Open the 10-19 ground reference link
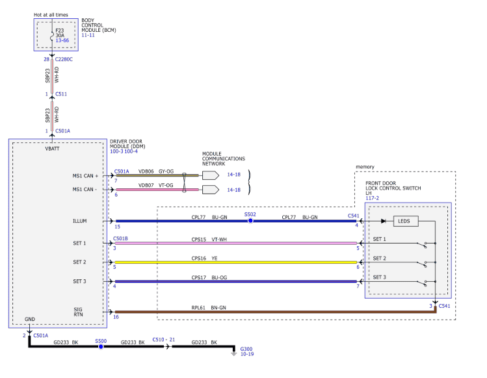487x378 pixels. point(247,355)
